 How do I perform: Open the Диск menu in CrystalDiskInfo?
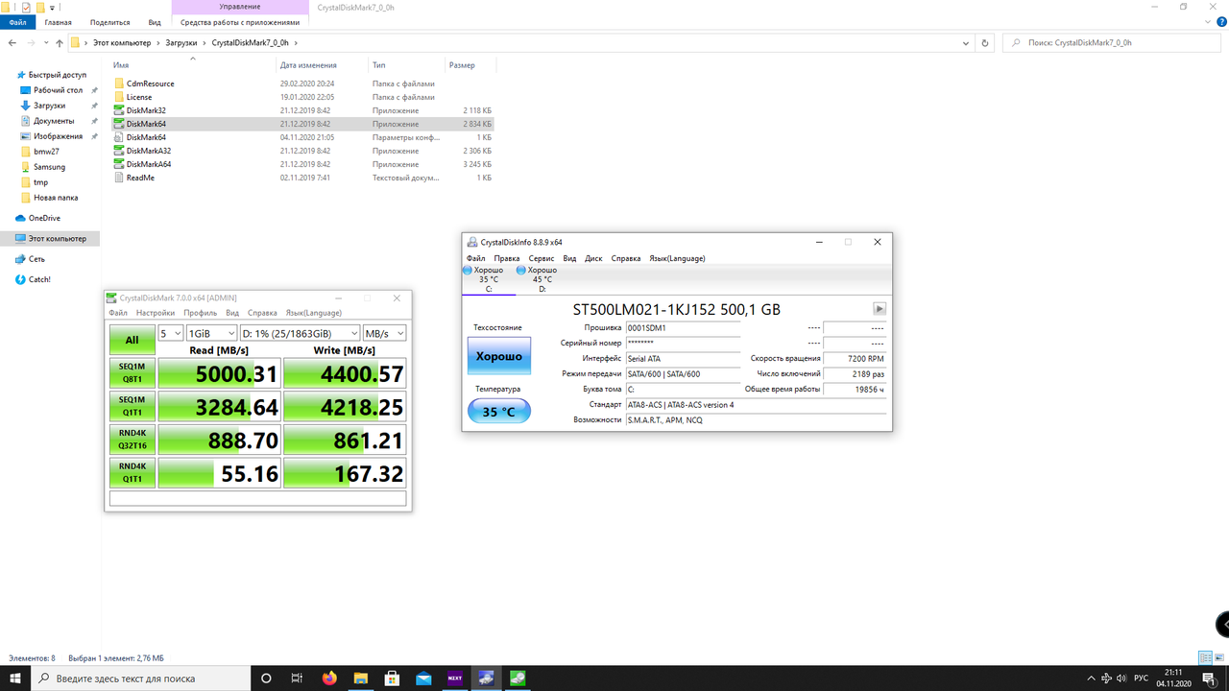pyautogui.click(x=593, y=258)
